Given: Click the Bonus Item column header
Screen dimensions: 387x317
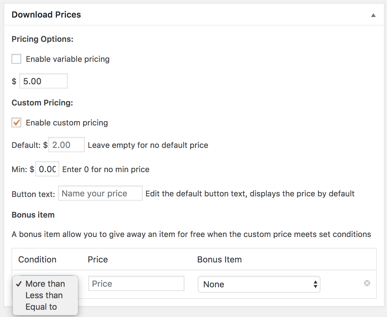Looking at the screenshot, I should point(220,259).
